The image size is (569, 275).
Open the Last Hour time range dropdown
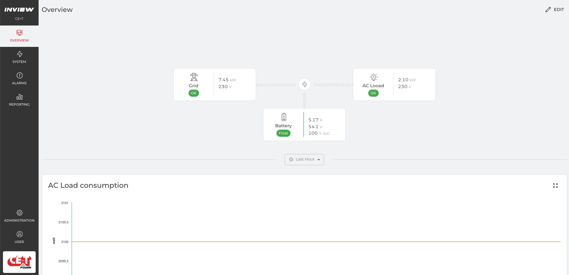click(304, 159)
